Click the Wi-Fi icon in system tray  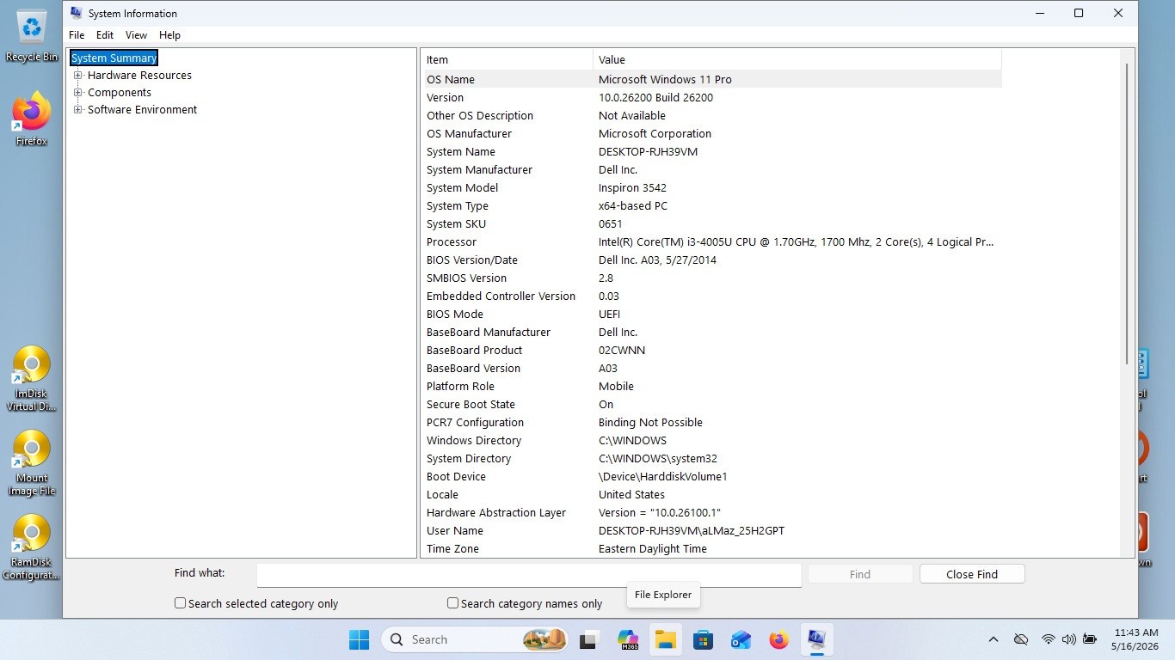[x=1048, y=639]
